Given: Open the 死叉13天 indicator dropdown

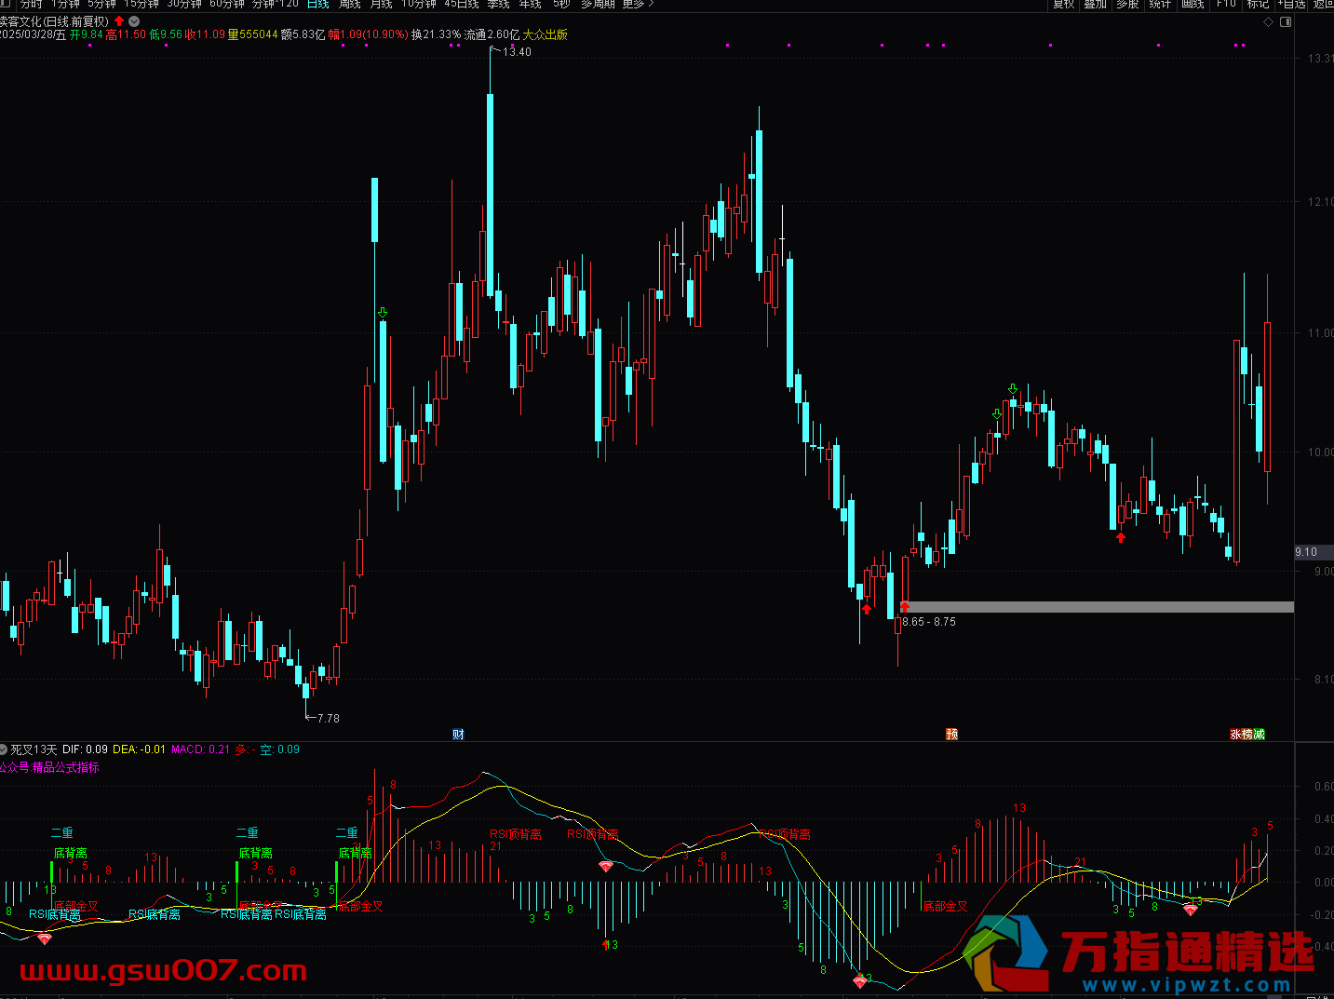Looking at the screenshot, I should [x=4, y=749].
